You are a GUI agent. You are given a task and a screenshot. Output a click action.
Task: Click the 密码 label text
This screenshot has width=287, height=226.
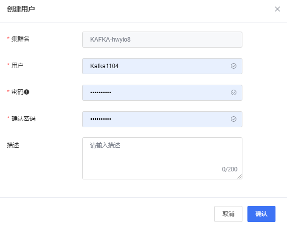(18, 92)
